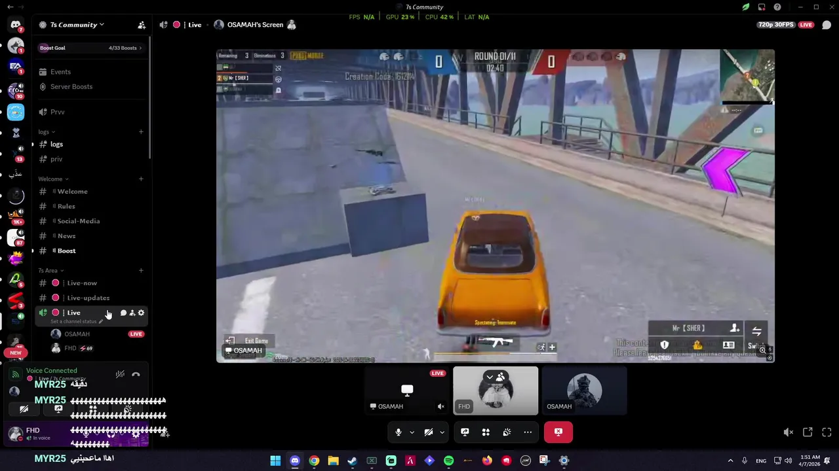Unmute stream volume icon
Viewport: 839px width, 471px height.
point(789,432)
